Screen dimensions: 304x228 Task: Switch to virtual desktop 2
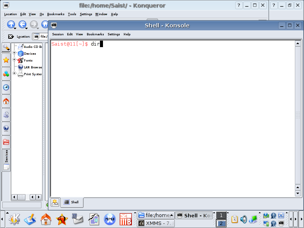[x=221, y=223]
